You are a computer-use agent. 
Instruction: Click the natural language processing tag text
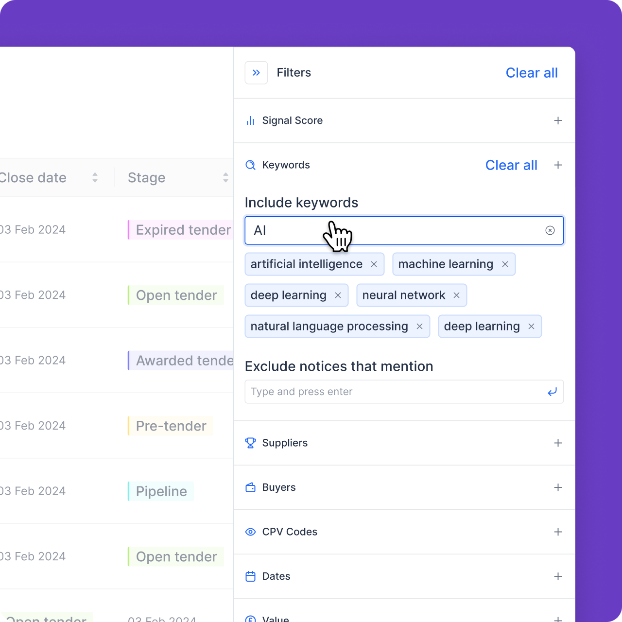point(329,327)
